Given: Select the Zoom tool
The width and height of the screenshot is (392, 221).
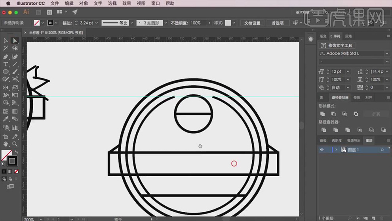Looking at the screenshot, I should click(x=15, y=144).
